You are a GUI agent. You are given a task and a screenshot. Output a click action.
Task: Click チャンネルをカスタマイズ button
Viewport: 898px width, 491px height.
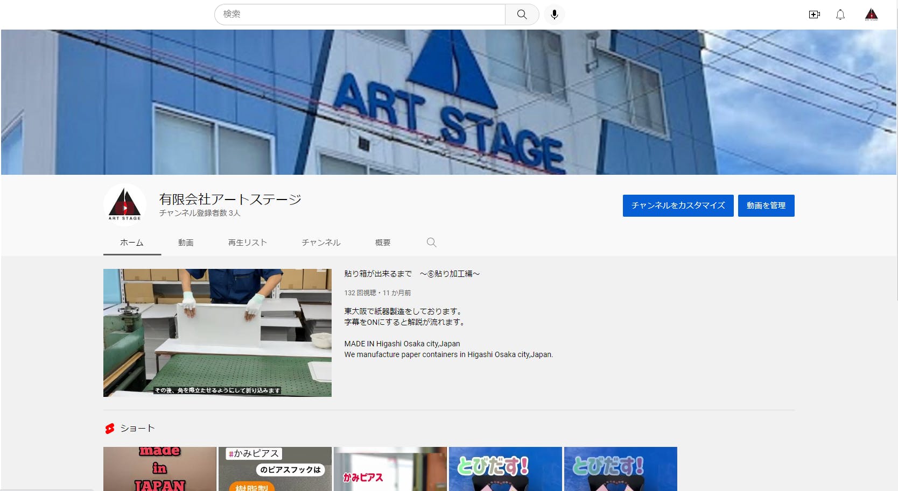pyautogui.click(x=678, y=205)
